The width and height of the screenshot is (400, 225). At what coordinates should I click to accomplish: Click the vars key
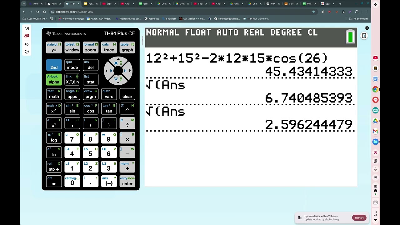(109, 94)
